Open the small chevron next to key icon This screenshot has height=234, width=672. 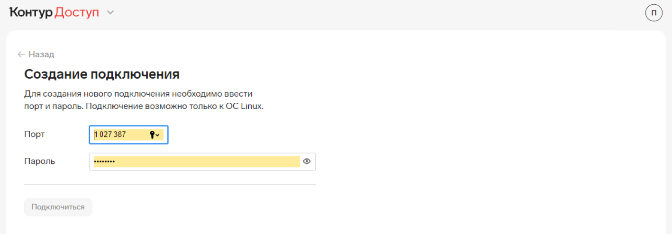[157, 135]
